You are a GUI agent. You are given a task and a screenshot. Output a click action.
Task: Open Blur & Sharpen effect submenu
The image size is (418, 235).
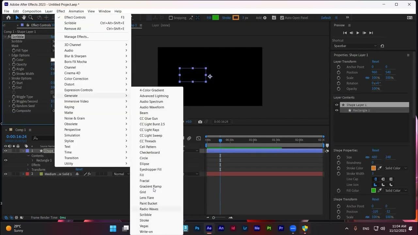93,56
